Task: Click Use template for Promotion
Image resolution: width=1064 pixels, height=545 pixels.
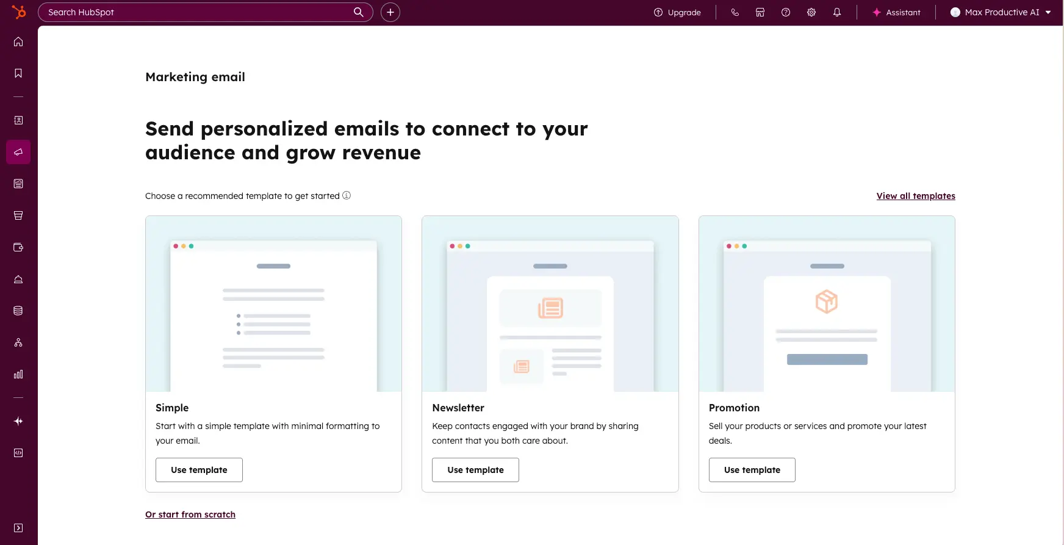Action: click(x=752, y=470)
